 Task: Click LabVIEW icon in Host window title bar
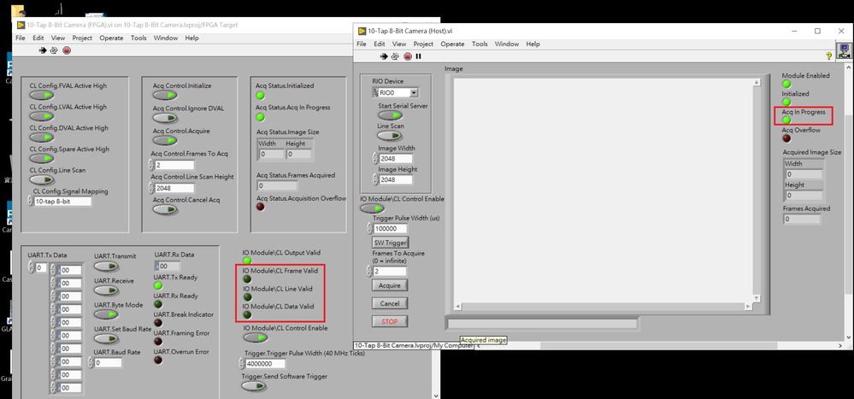pos(362,31)
